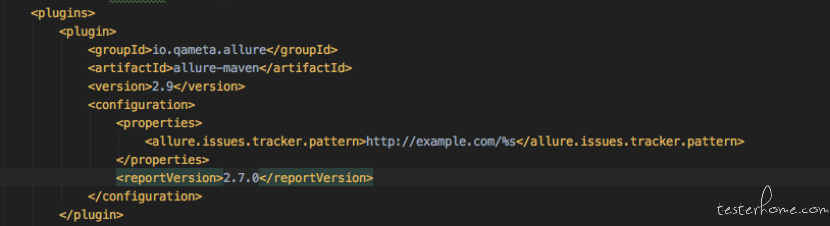Click the http://example.com/%s URL text
Screen dimensions: 830x226
(x=441, y=142)
